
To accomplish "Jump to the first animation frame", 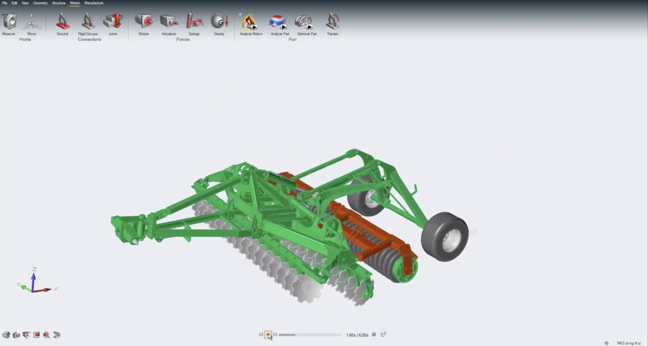I will point(261,335).
